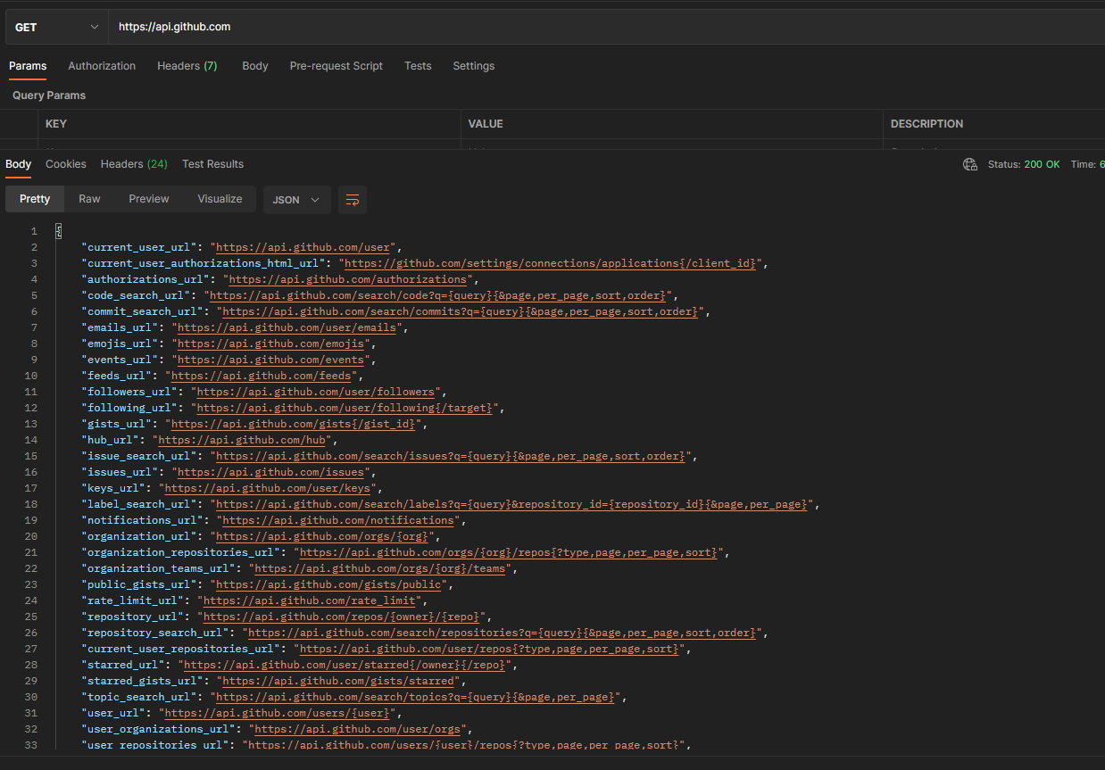Open the search/labels query link
This screenshot has width=1105, height=770.
513,504
